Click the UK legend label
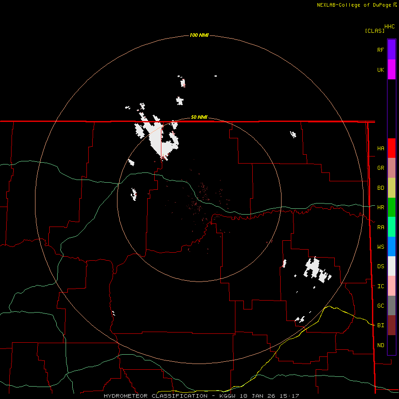 pyautogui.click(x=380, y=70)
